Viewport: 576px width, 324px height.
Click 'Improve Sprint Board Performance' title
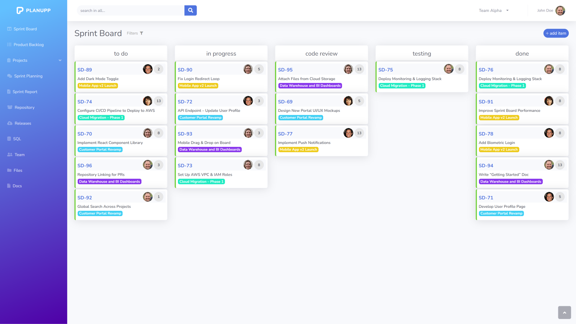pos(509,111)
